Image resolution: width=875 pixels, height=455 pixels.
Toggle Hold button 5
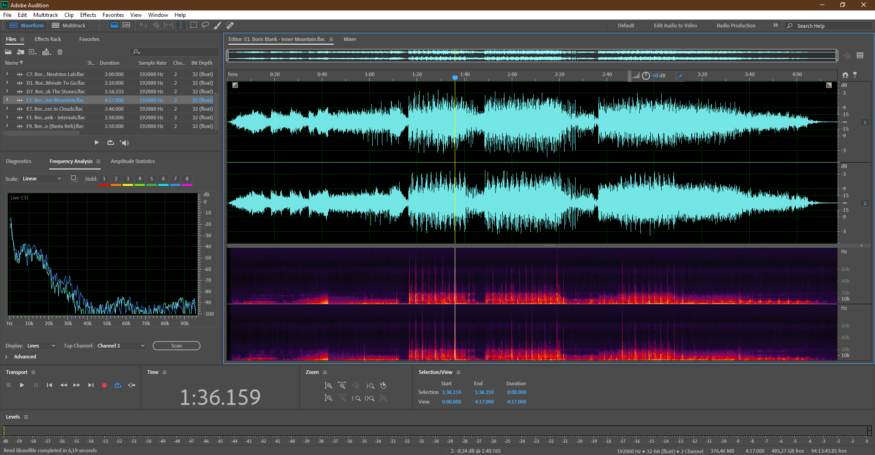pos(151,179)
